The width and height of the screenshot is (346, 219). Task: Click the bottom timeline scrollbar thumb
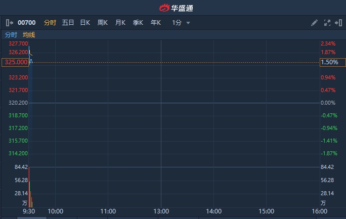[31, 217]
